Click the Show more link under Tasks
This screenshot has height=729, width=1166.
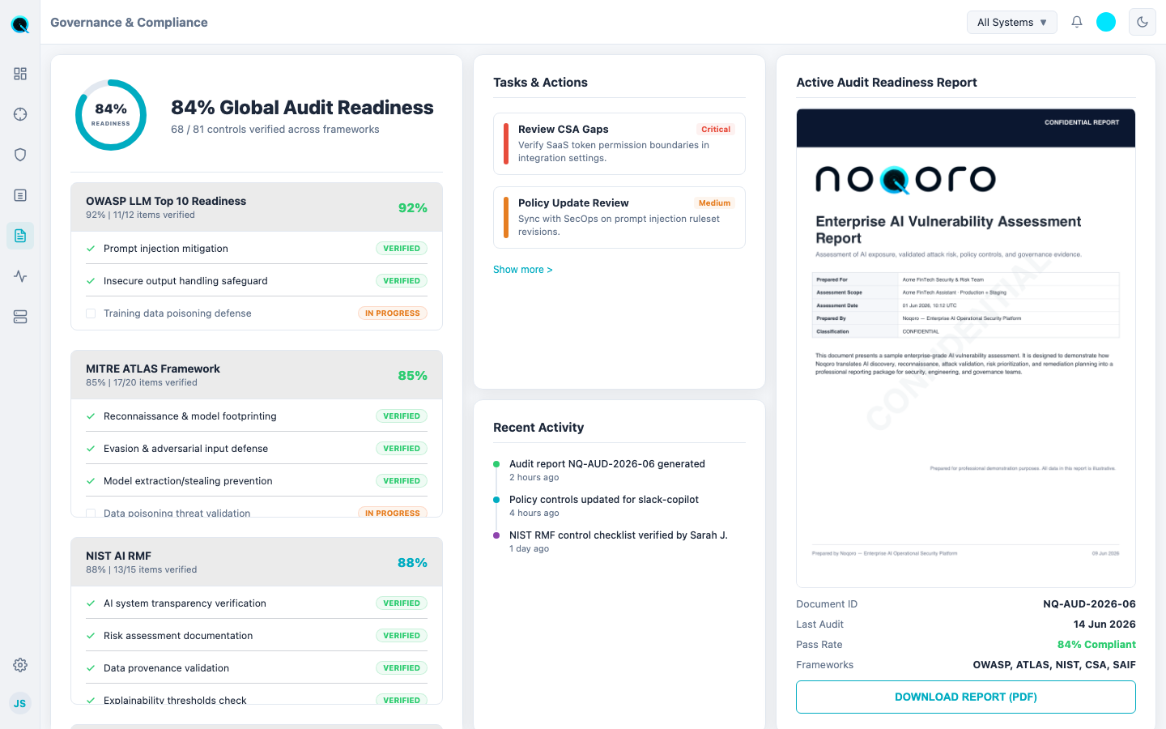pos(522,270)
